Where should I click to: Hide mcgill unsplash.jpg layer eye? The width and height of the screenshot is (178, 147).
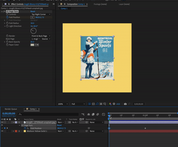click(x=2, y=122)
